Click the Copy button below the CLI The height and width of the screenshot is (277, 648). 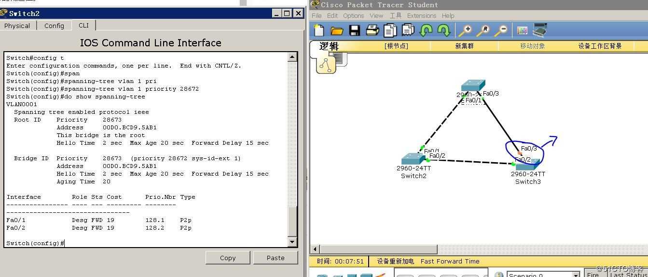click(228, 258)
